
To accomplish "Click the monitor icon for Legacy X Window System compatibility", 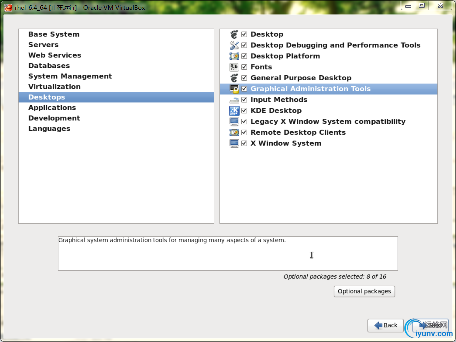I will (x=234, y=122).
